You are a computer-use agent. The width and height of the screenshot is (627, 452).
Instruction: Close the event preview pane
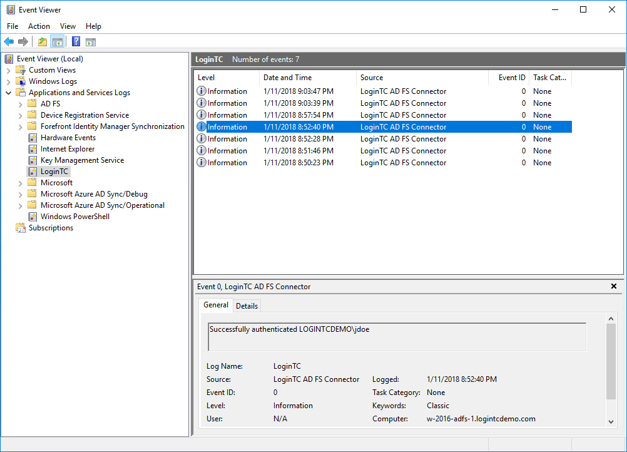pos(614,286)
